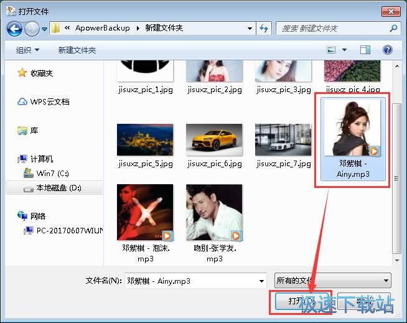Click the vertical scrollbar thumb
This screenshot has width=407, height=323.
[x=396, y=179]
